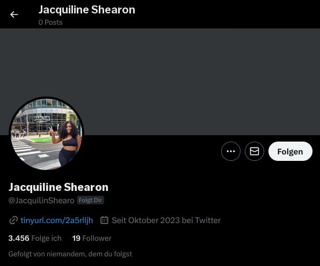Open the tinyurl.com/2a5rlljh link
The height and width of the screenshot is (266, 320).
coord(57,220)
